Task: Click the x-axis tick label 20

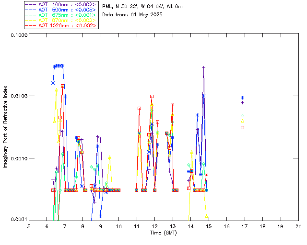Action: [x=298, y=226]
